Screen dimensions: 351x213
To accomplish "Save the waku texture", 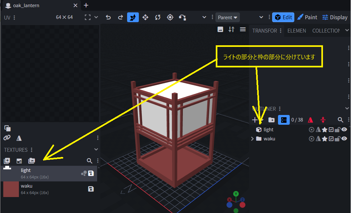I will click(91, 189).
